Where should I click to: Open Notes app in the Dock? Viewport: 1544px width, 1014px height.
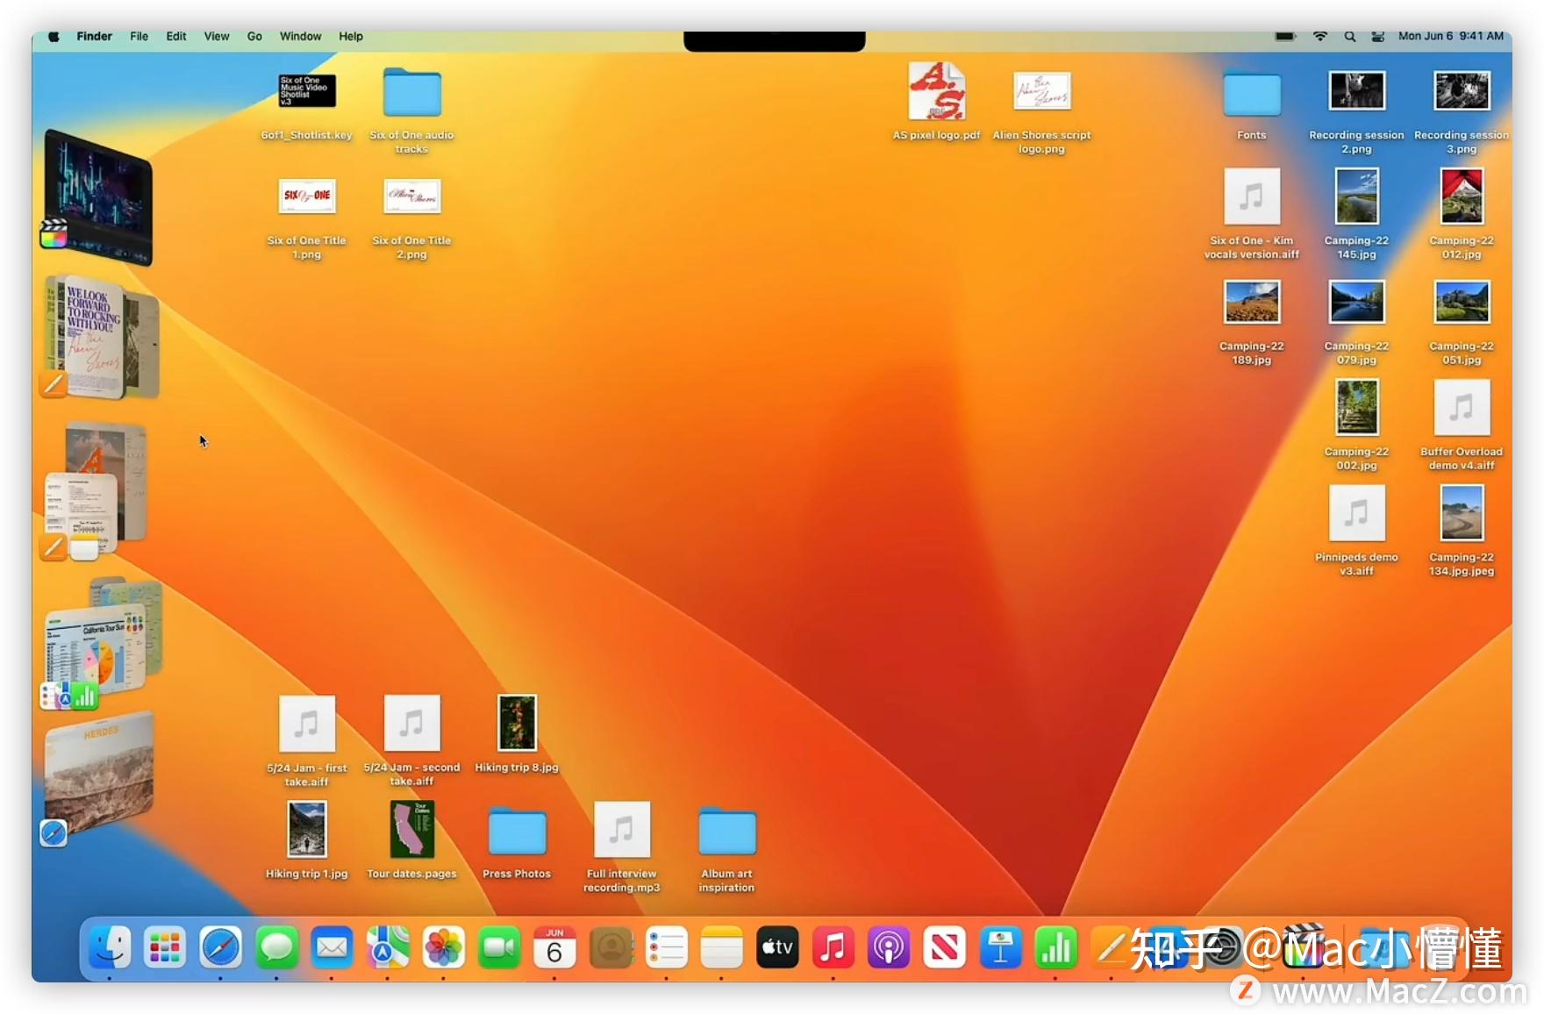pyautogui.click(x=722, y=947)
